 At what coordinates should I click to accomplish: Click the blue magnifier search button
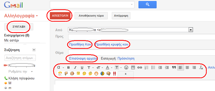tap(147, 5)
